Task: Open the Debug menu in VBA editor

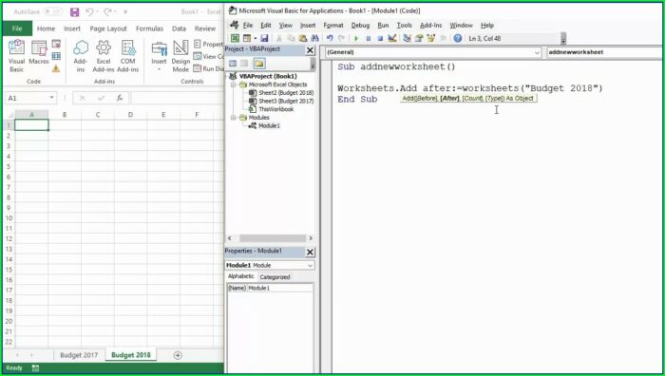Action: tap(360, 26)
